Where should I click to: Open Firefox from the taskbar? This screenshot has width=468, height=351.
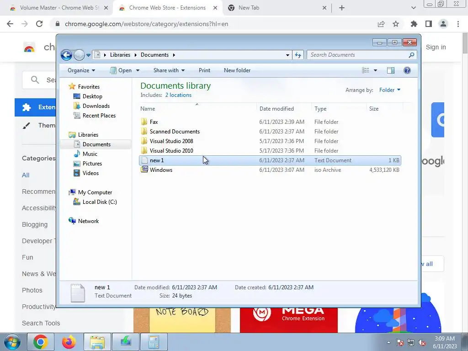click(69, 342)
